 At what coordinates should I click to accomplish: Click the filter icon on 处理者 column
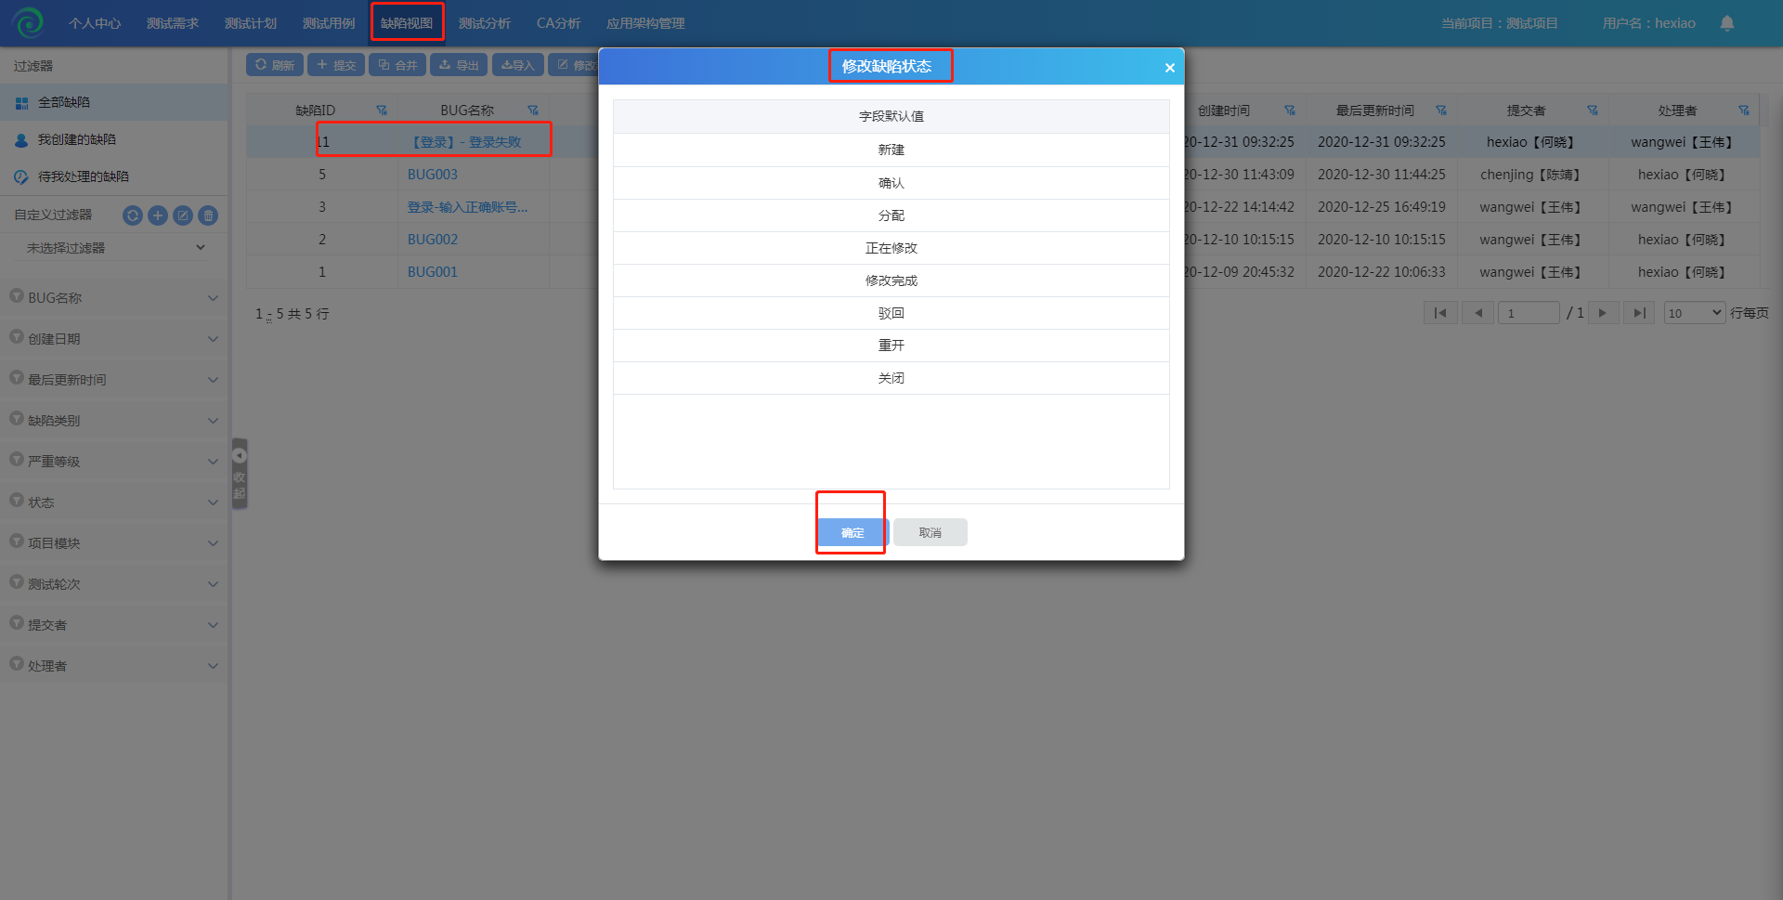click(1744, 111)
